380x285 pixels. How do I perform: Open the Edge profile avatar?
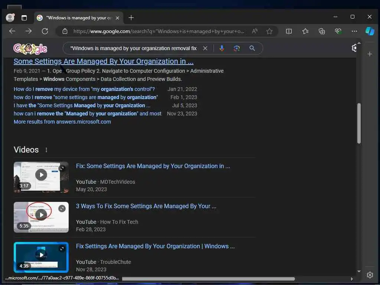pyautogui.click(x=10, y=18)
